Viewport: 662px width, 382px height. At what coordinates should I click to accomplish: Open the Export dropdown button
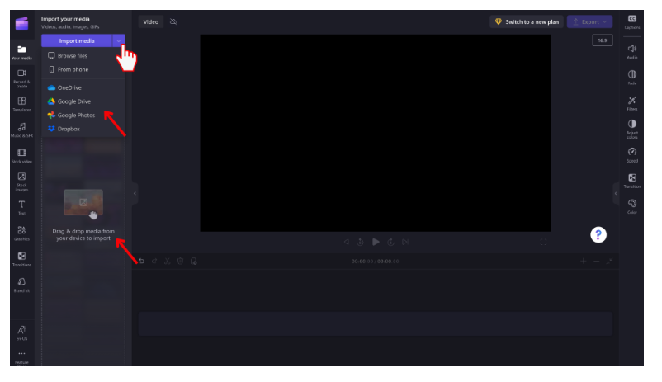(x=589, y=22)
